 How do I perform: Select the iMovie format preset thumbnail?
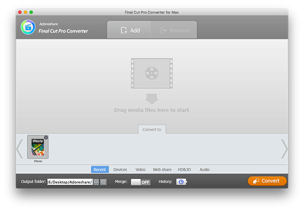coord(38,147)
